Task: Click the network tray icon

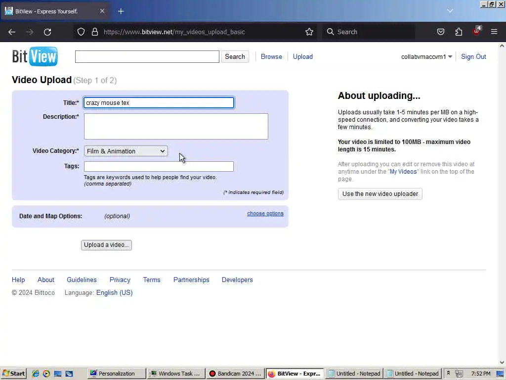Action: [x=459, y=374]
